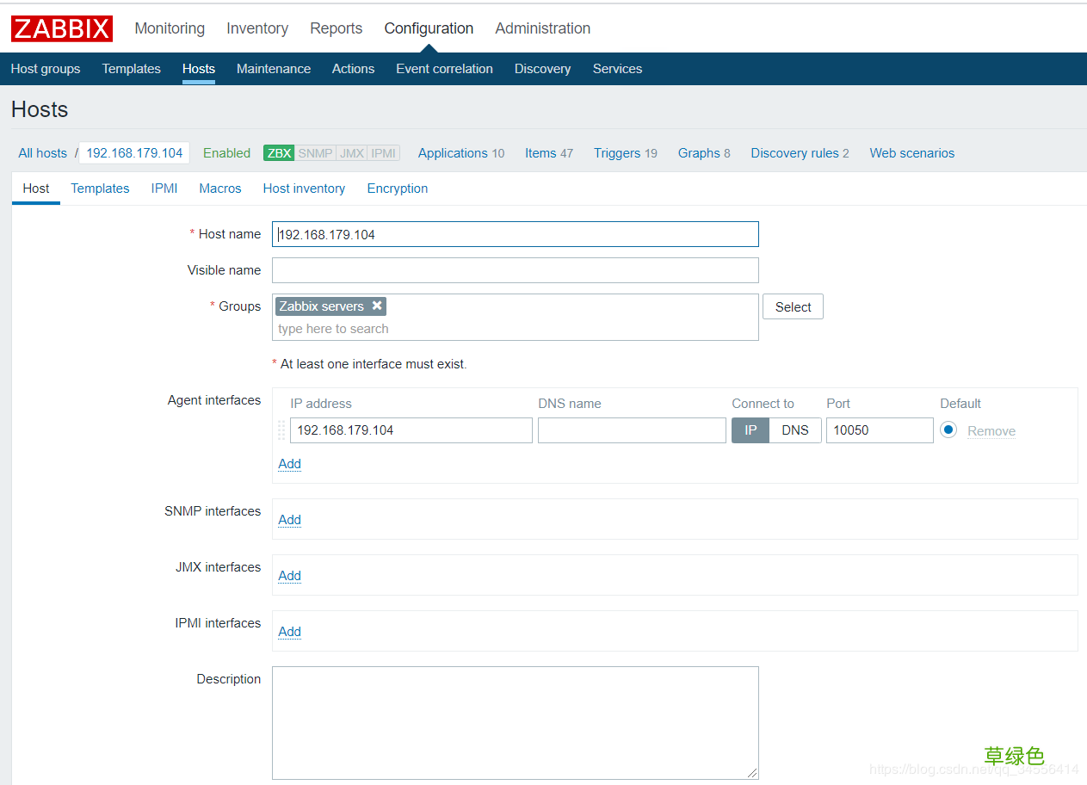Open the Monitoring menu
Image resolution: width=1087 pixels, height=785 pixels.
(170, 28)
